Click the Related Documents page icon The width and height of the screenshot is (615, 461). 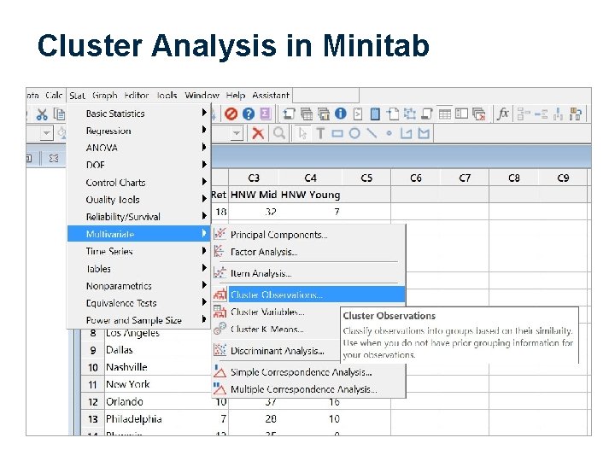click(x=393, y=114)
